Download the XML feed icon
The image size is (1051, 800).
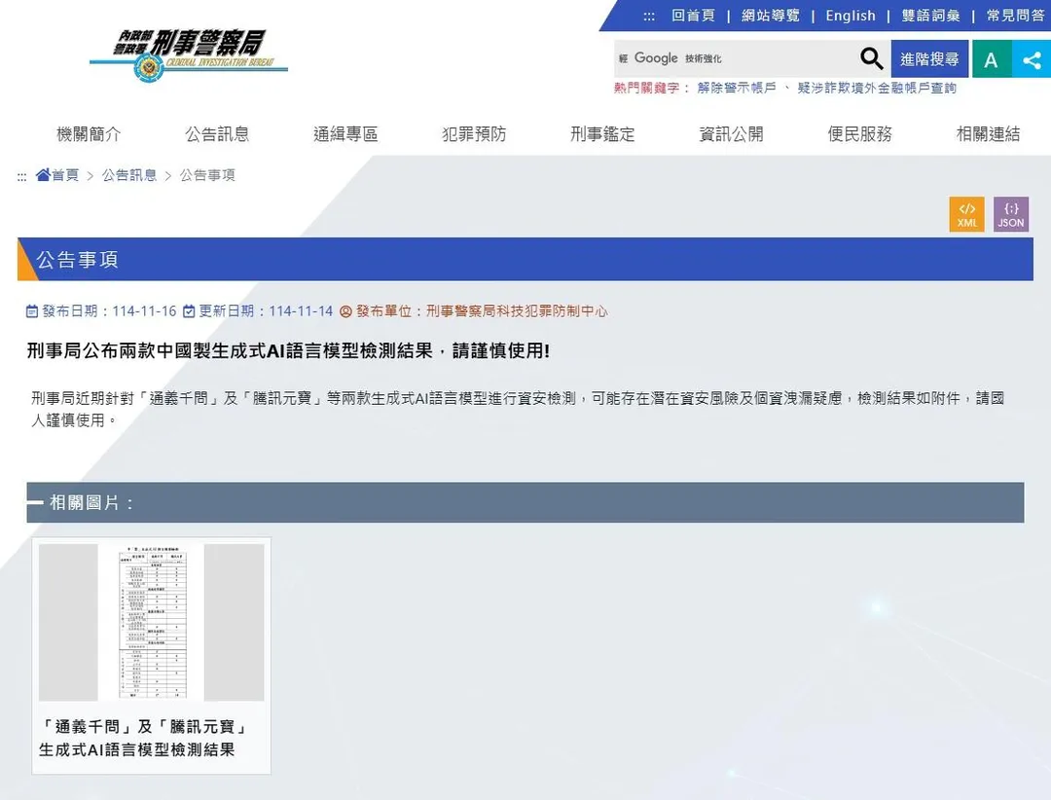[966, 214]
